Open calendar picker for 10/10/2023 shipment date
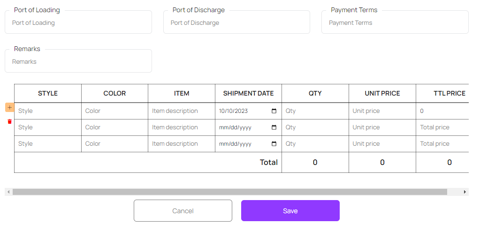The width and height of the screenshot is (480, 231). 274,111
